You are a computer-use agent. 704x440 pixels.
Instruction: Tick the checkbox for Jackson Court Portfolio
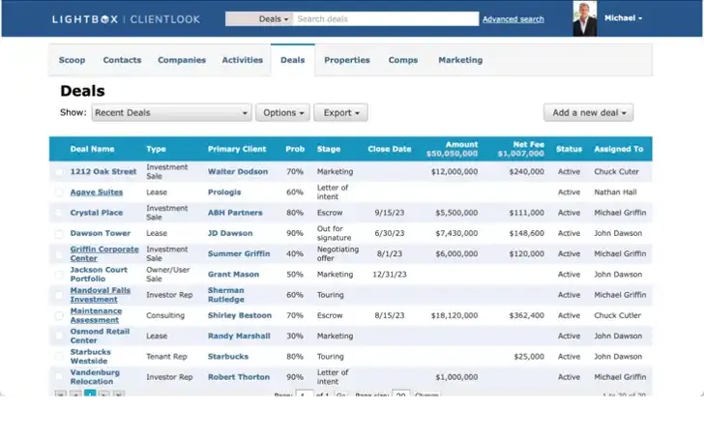(59, 275)
